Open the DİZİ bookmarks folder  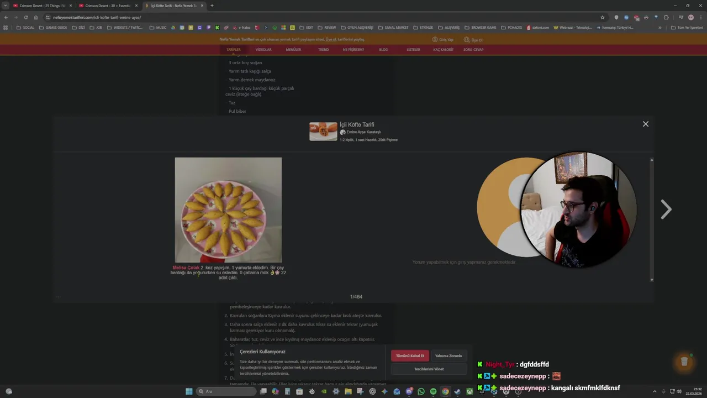click(x=79, y=27)
